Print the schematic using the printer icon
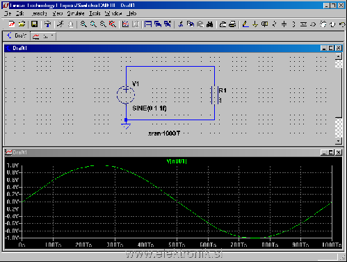The height and width of the screenshot is (262, 347). click(232, 24)
